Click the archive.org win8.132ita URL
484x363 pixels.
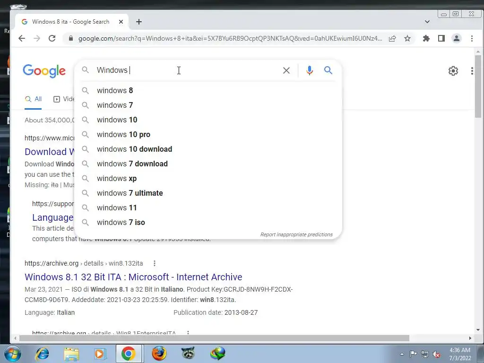point(84,263)
